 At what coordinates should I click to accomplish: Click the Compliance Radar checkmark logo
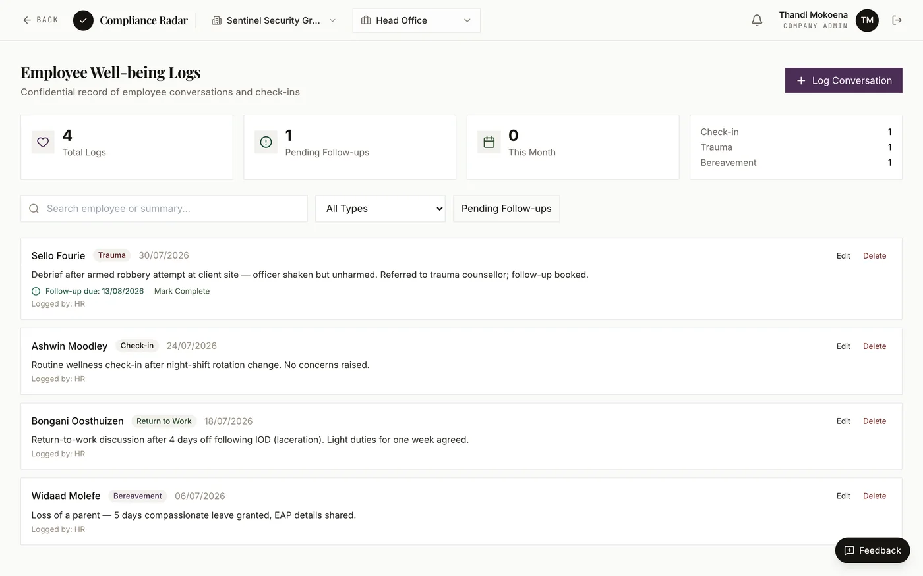point(83,20)
